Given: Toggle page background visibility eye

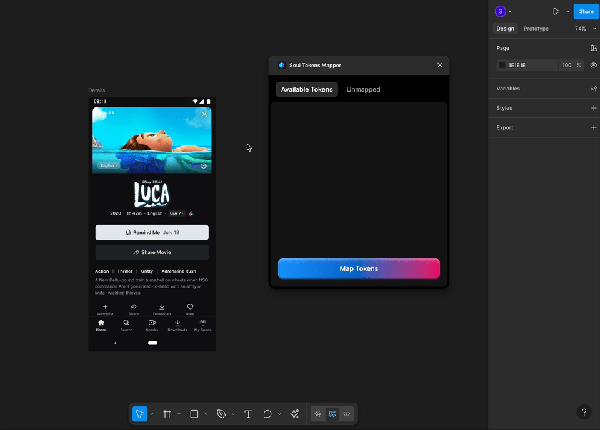Looking at the screenshot, I should (x=594, y=66).
